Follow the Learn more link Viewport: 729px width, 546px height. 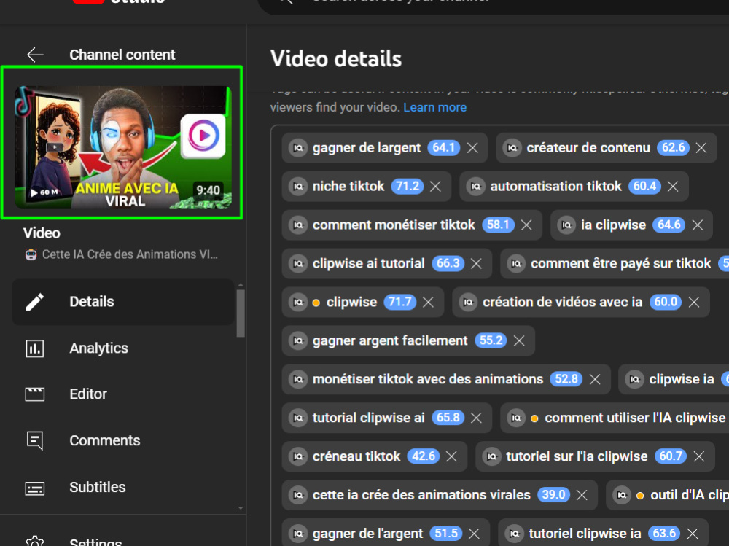(434, 107)
